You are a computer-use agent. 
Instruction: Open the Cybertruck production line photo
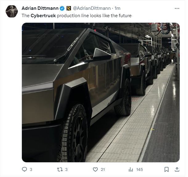pos(100,92)
